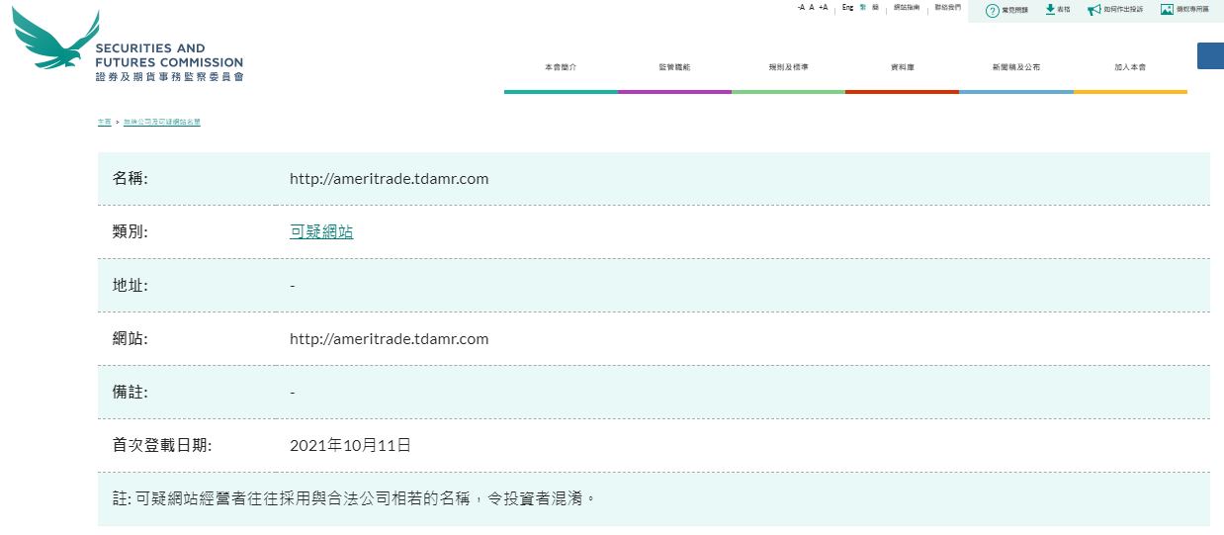Increase font size with +A
1224x535 pixels.
tap(823, 7)
